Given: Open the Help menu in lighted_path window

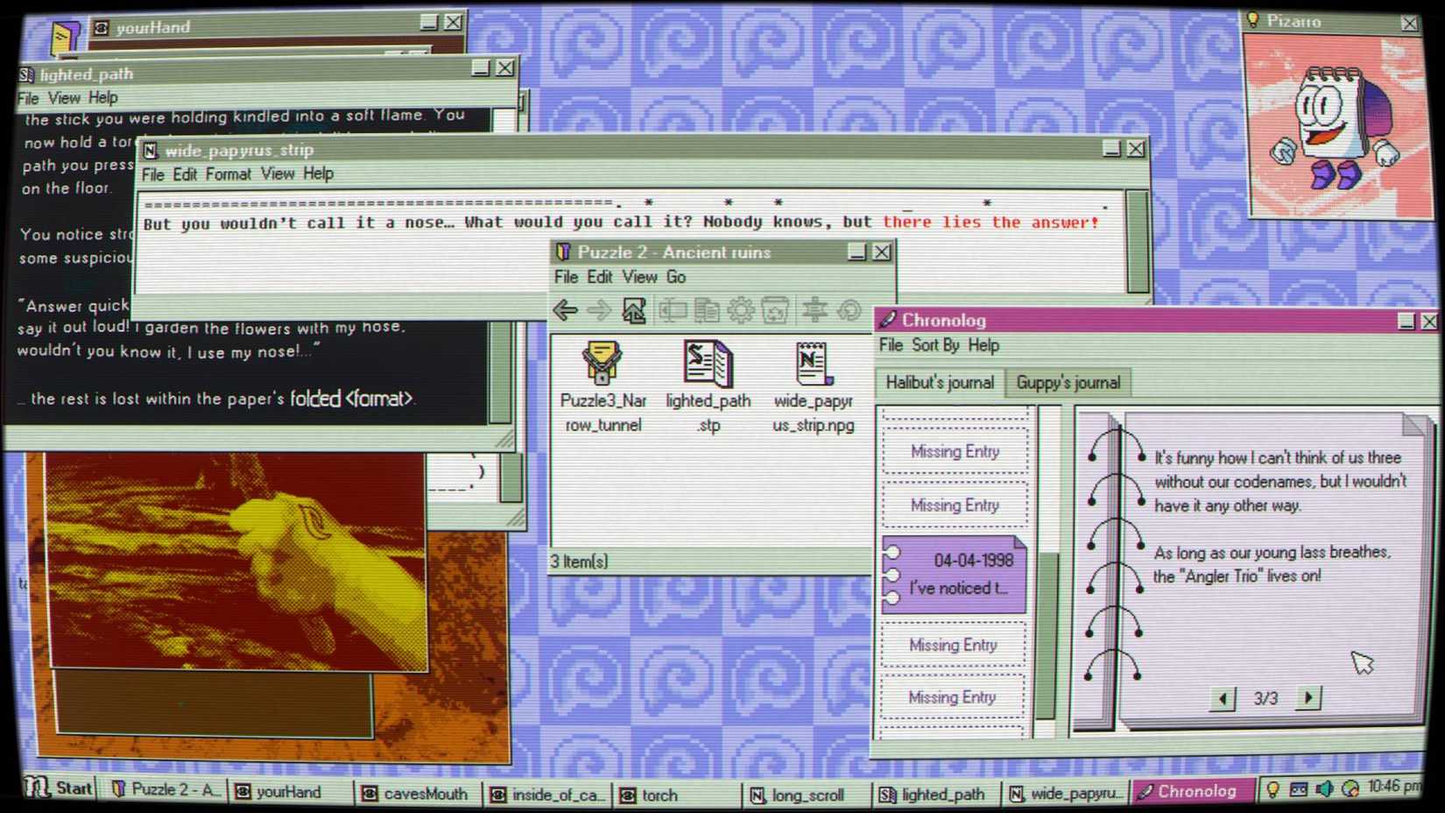Looking at the screenshot, I should pos(102,97).
